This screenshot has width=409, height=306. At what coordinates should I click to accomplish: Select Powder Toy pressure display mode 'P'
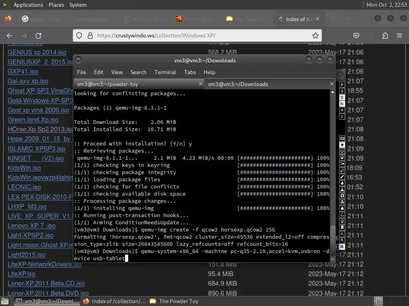[342, 84]
